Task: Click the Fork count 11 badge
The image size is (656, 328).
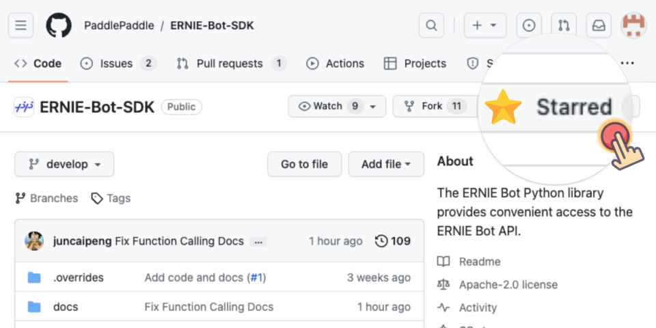Action: (x=456, y=107)
